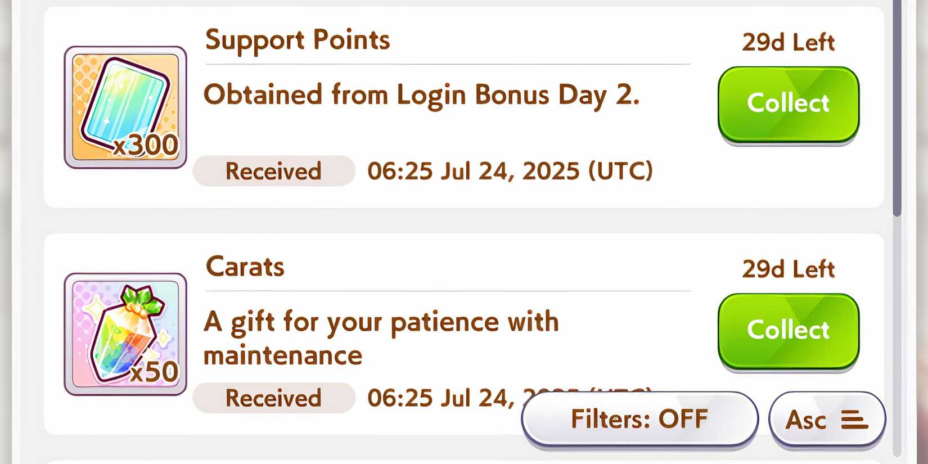Collect the Carats maintenance gift

(788, 330)
